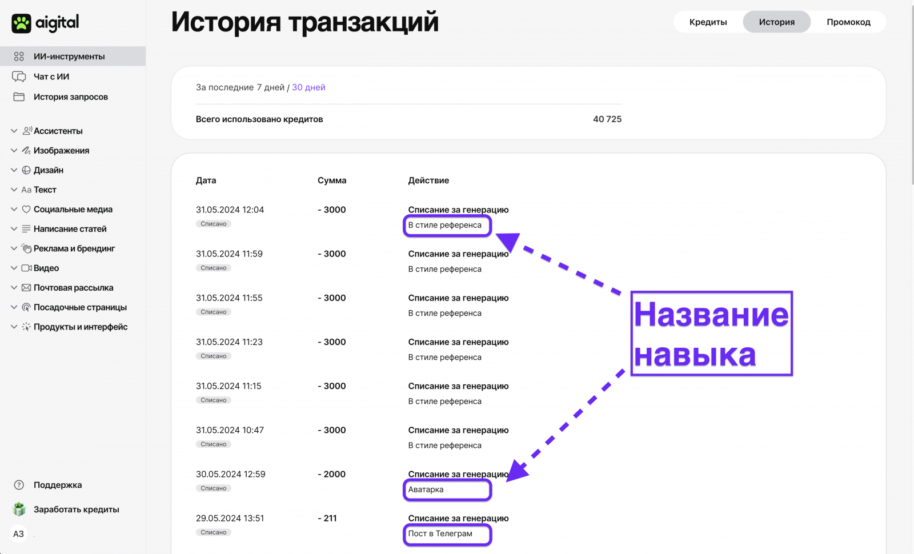Expand the Ассистенты section chevron
Viewport: 914px width, 554px height.
14,131
